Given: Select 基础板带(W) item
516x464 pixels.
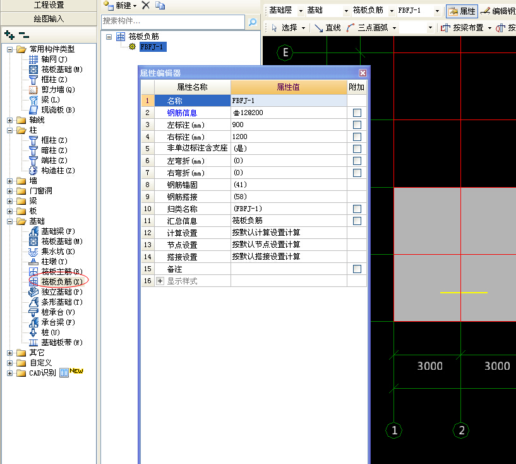Looking at the screenshot, I should tap(56, 343).
